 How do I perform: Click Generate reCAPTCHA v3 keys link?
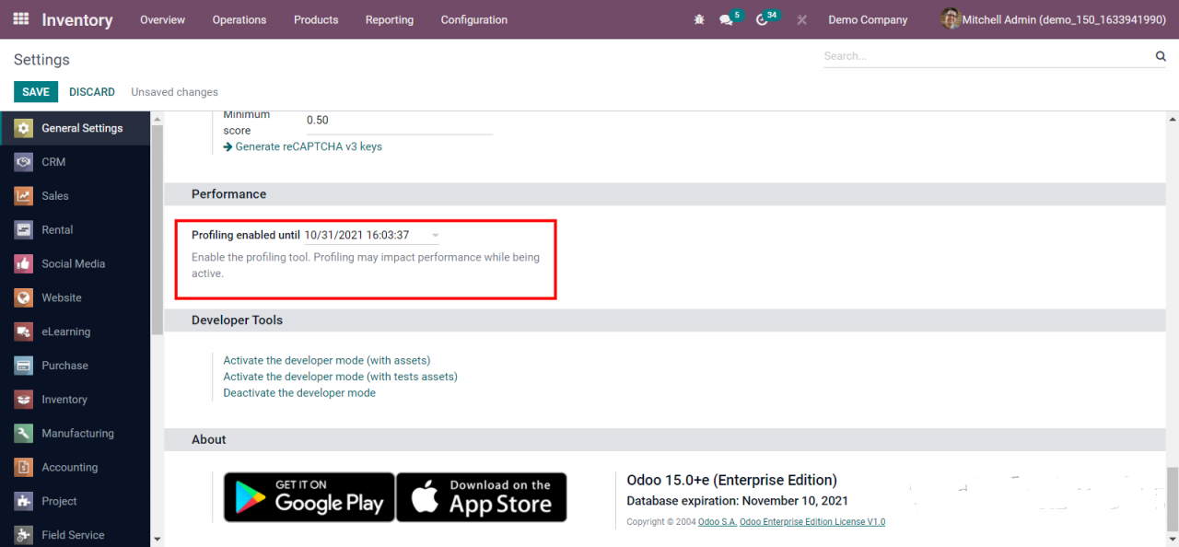point(308,146)
